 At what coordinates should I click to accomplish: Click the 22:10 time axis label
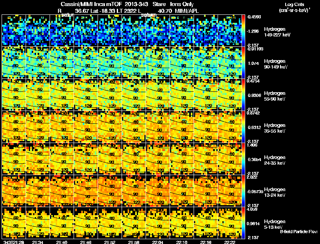tap(182, 242)
